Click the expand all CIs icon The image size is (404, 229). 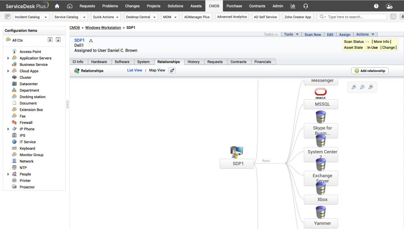pos(50,40)
